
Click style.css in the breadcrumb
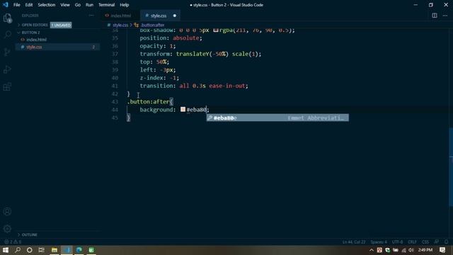(x=120, y=25)
